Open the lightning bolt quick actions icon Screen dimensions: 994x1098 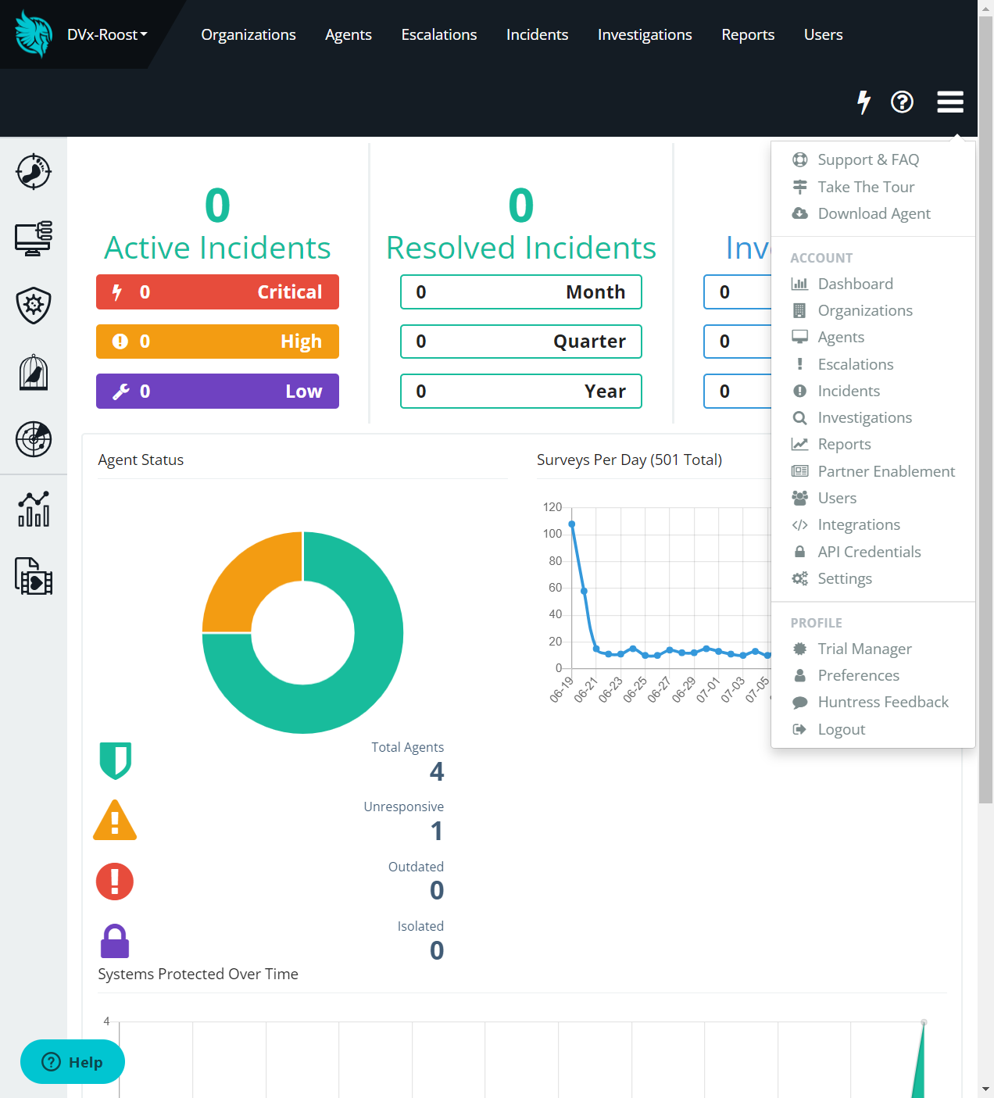tap(863, 102)
